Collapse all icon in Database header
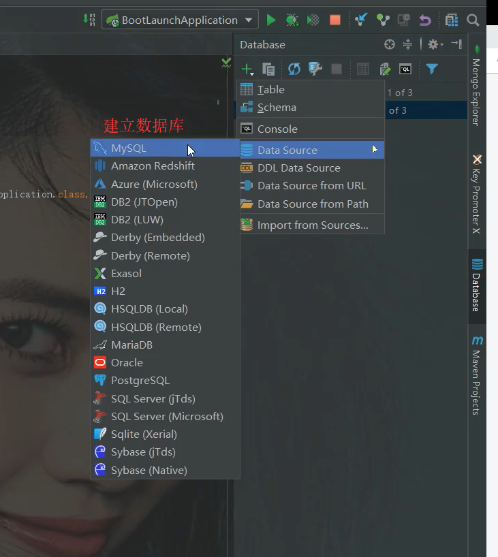This screenshot has height=557, width=498. click(407, 44)
